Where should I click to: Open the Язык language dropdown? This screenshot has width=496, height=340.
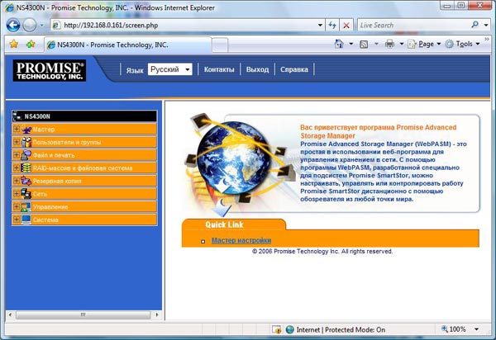click(169, 69)
